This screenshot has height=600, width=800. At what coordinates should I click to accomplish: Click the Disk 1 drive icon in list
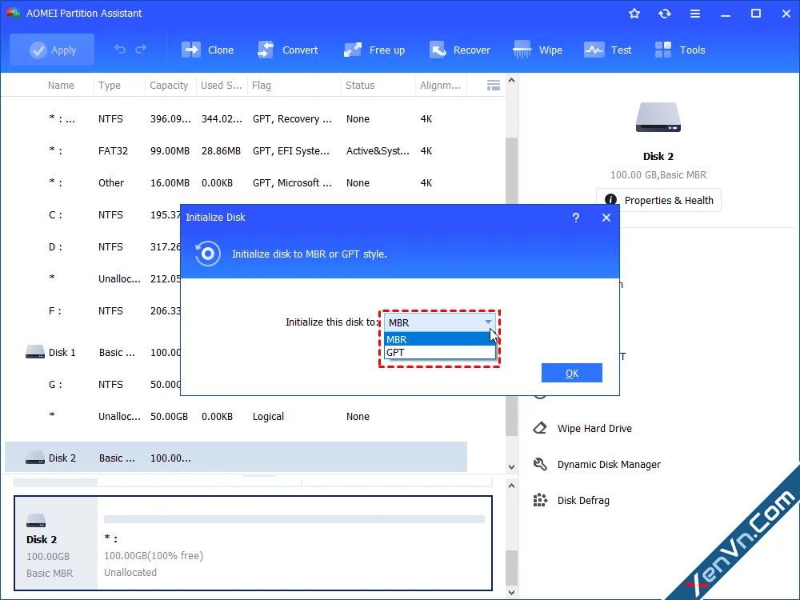pos(35,352)
